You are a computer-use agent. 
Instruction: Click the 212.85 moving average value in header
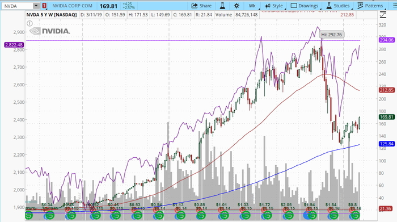pos(347,15)
